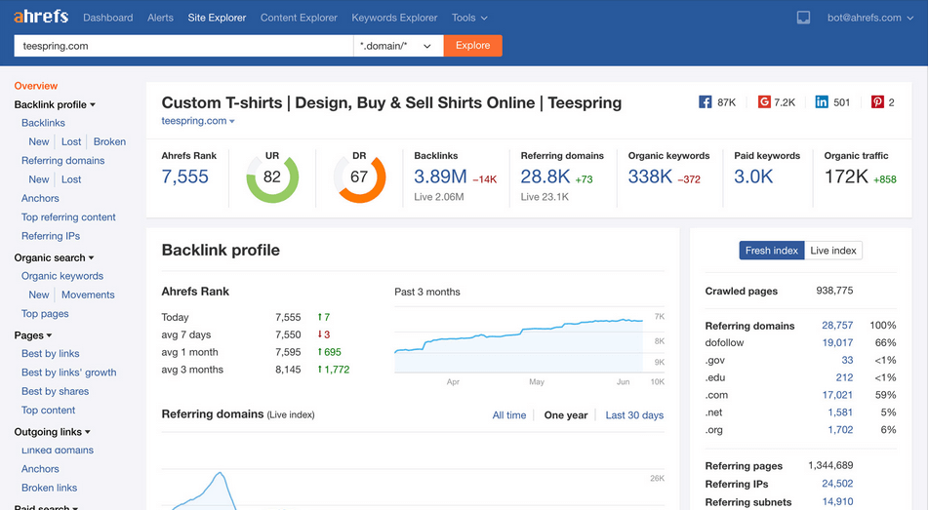Open the notifications monitor icon
This screenshot has width=929, height=510.
point(803,18)
